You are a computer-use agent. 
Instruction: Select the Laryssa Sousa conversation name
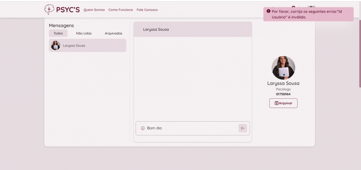point(74,46)
